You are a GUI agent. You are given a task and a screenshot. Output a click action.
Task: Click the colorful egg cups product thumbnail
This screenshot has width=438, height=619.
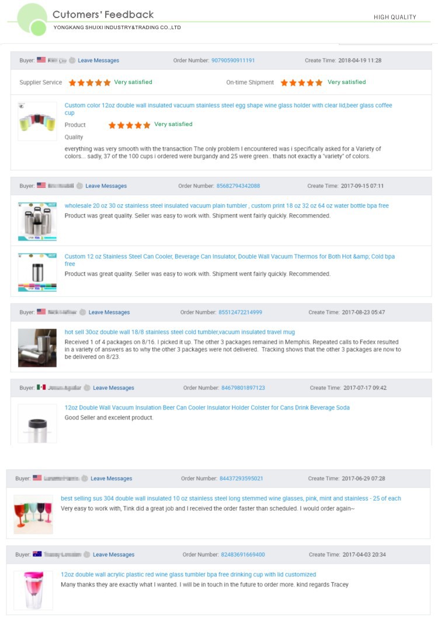(x=37, y=121)
